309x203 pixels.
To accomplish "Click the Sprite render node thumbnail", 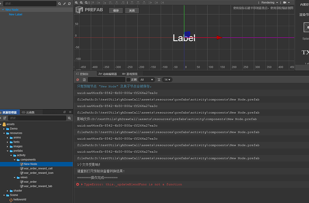I will [x=306, y=27].
